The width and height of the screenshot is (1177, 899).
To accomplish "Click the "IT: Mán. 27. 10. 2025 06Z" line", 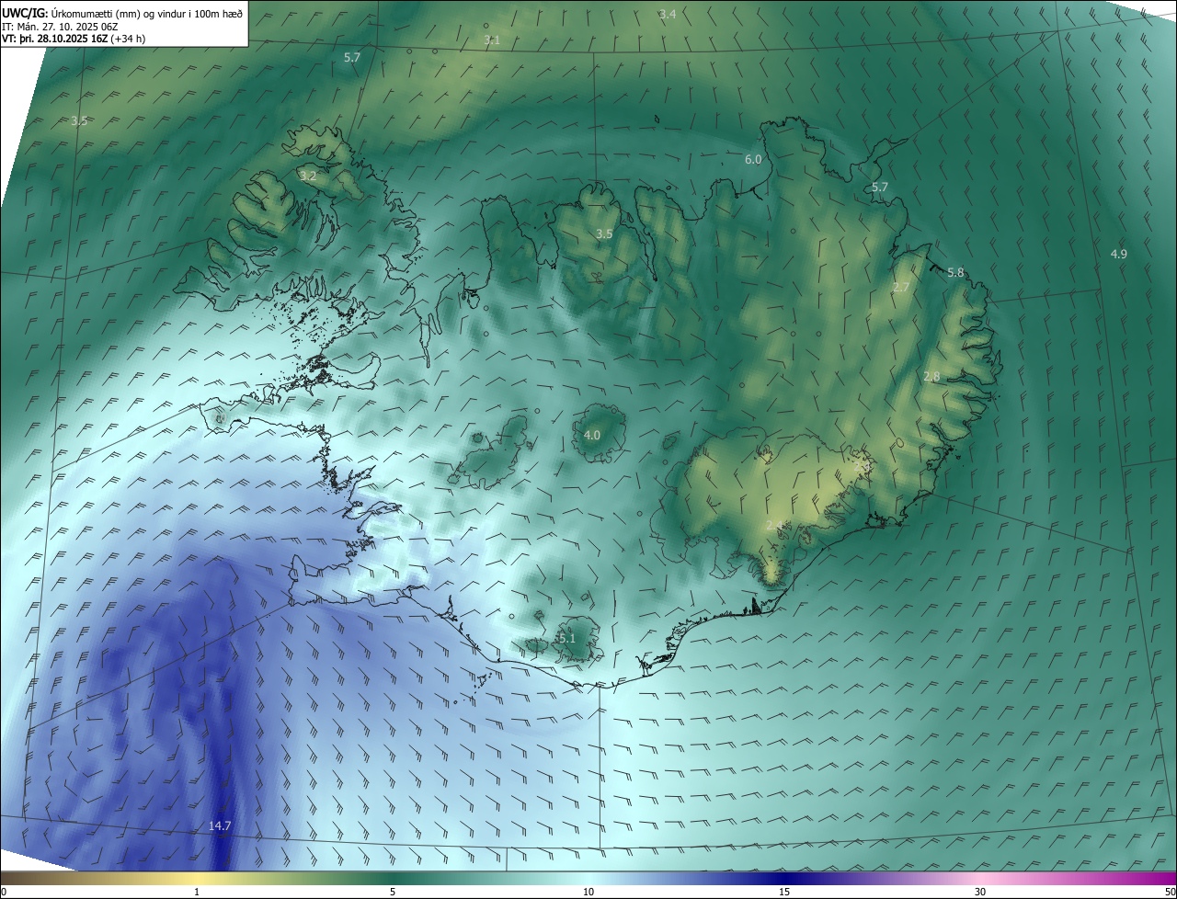I will click(x=62, y=26).
